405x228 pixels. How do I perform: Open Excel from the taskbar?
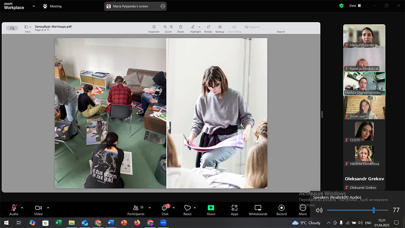[59, 223]
